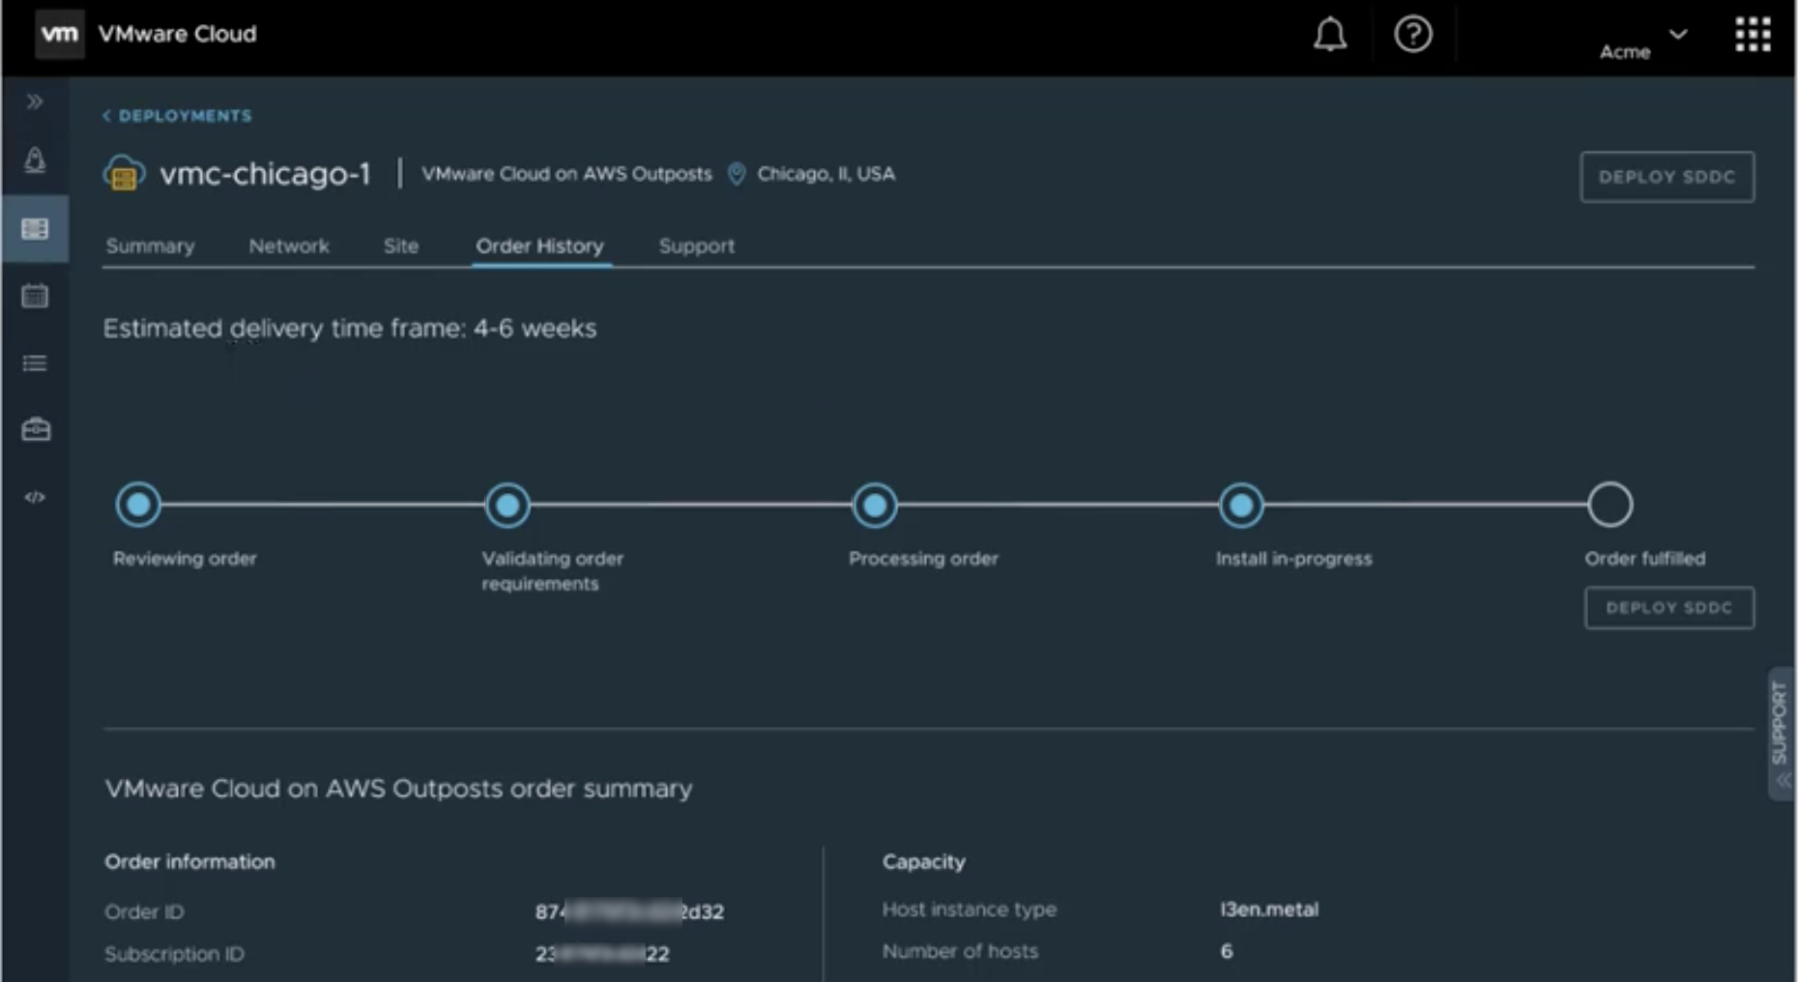Click Deploy SDDC under Order fulfilled
The image size is (1798, 982).
pos(1669,608)
